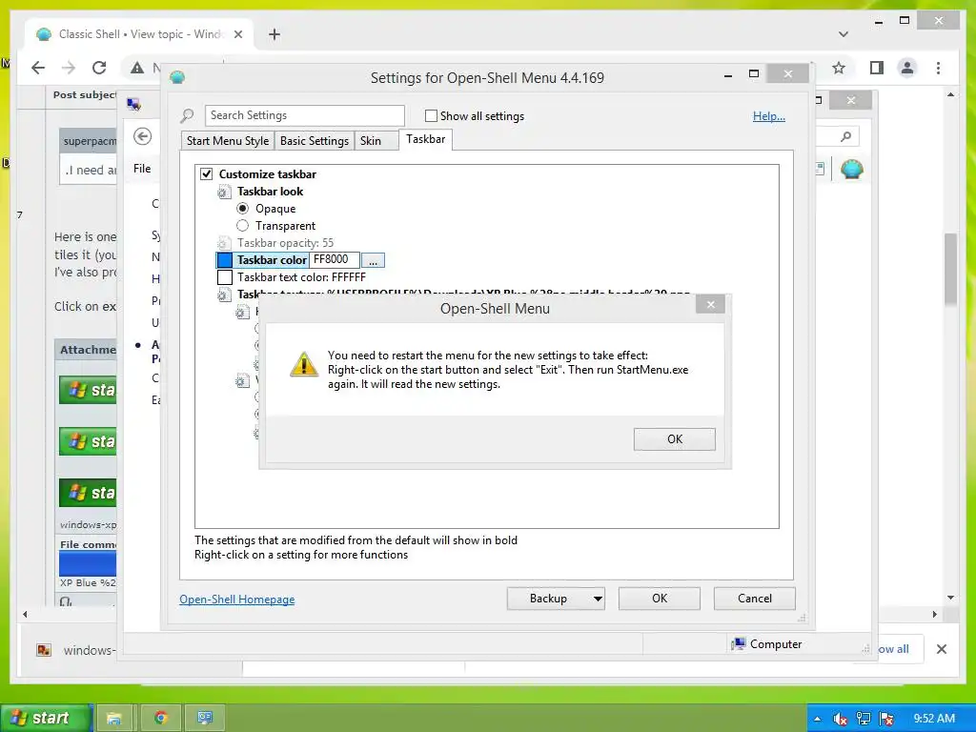Click the Search Settings field
Viewport: 976px width, 732px height.
click(304, 115)
